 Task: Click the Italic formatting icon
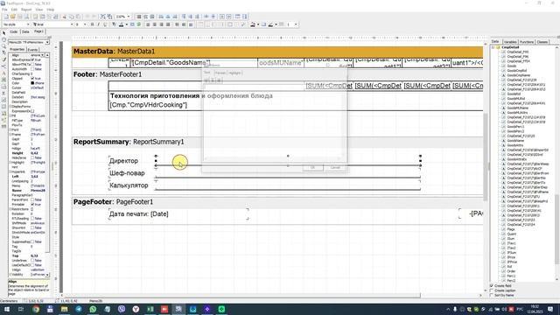coord(99,24)
